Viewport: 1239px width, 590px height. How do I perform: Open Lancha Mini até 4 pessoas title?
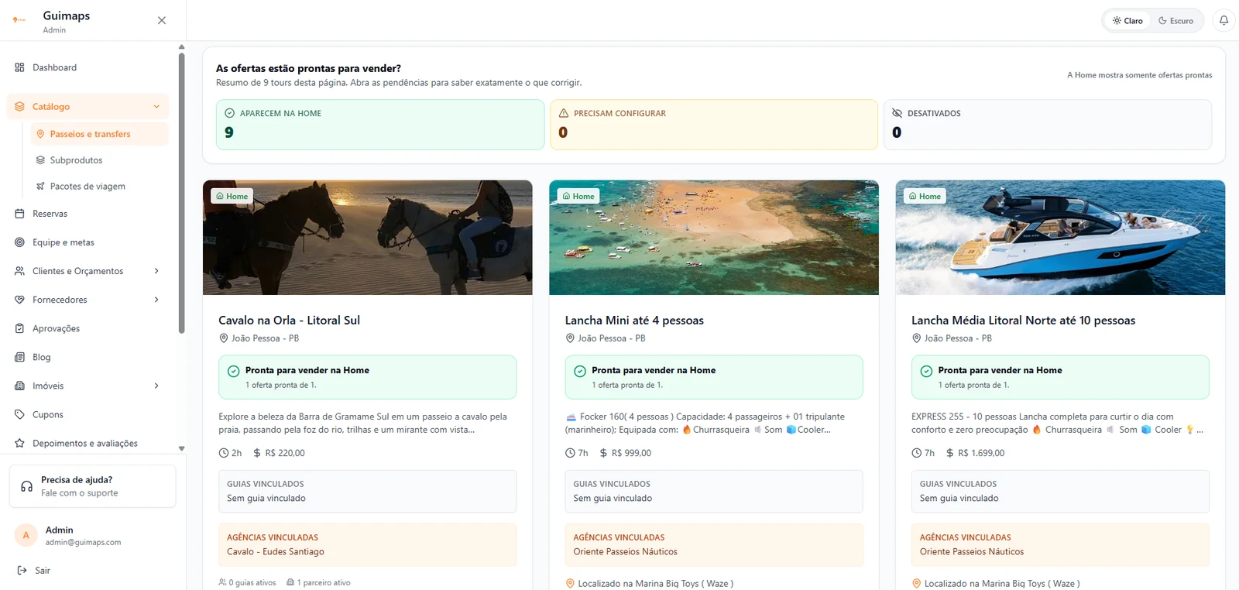(x=634, y=321)
